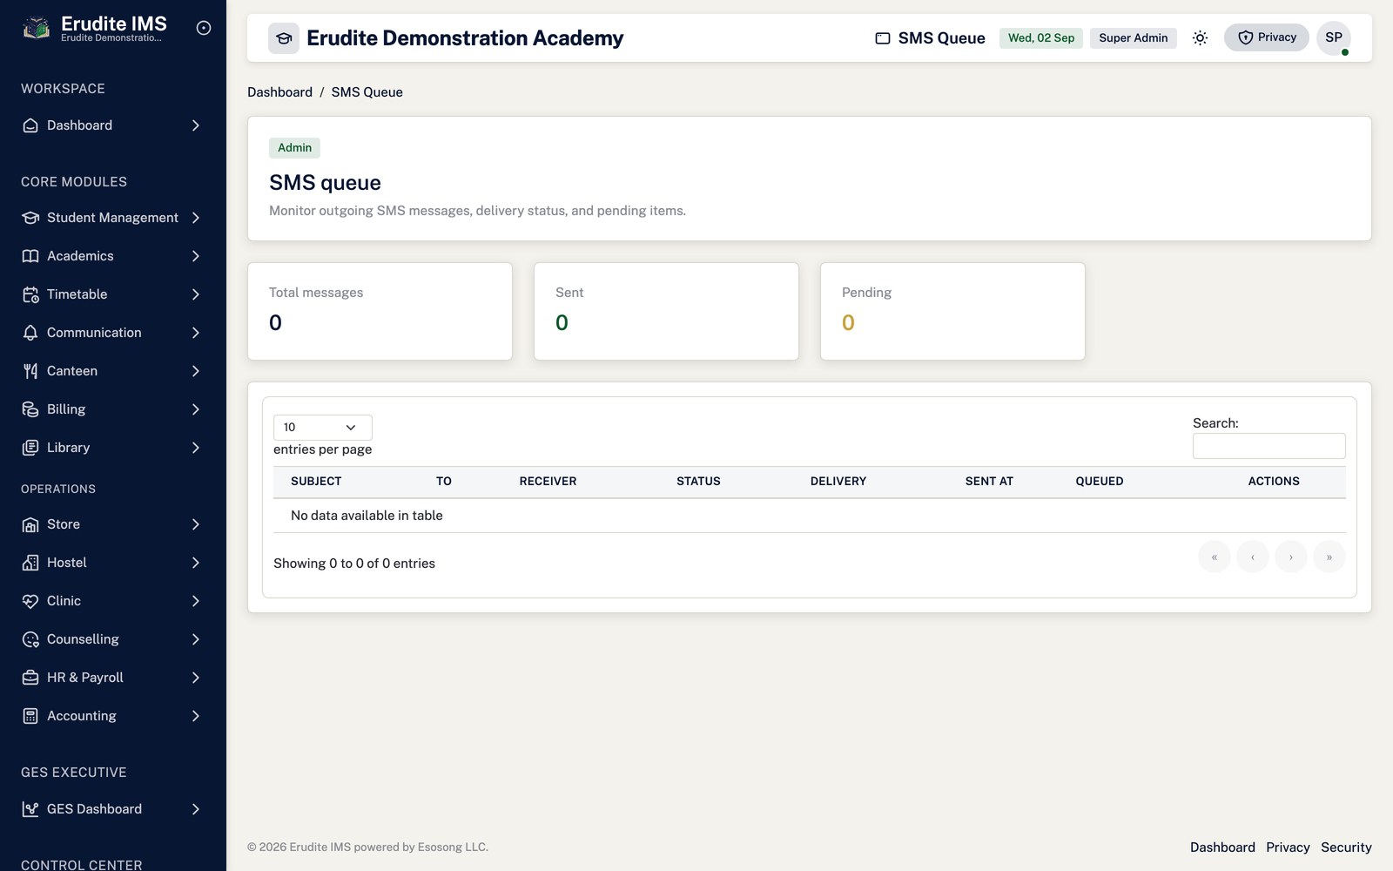Click the Hostel building icon

point(30,563)
